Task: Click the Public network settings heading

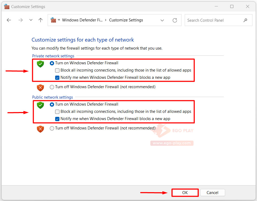Action: click(52, 97)
